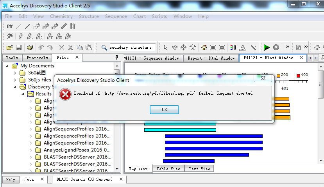The image size is (324, 187).
Task: Click the green run play button
Action: pyautogui.click(x=267, y=48)
